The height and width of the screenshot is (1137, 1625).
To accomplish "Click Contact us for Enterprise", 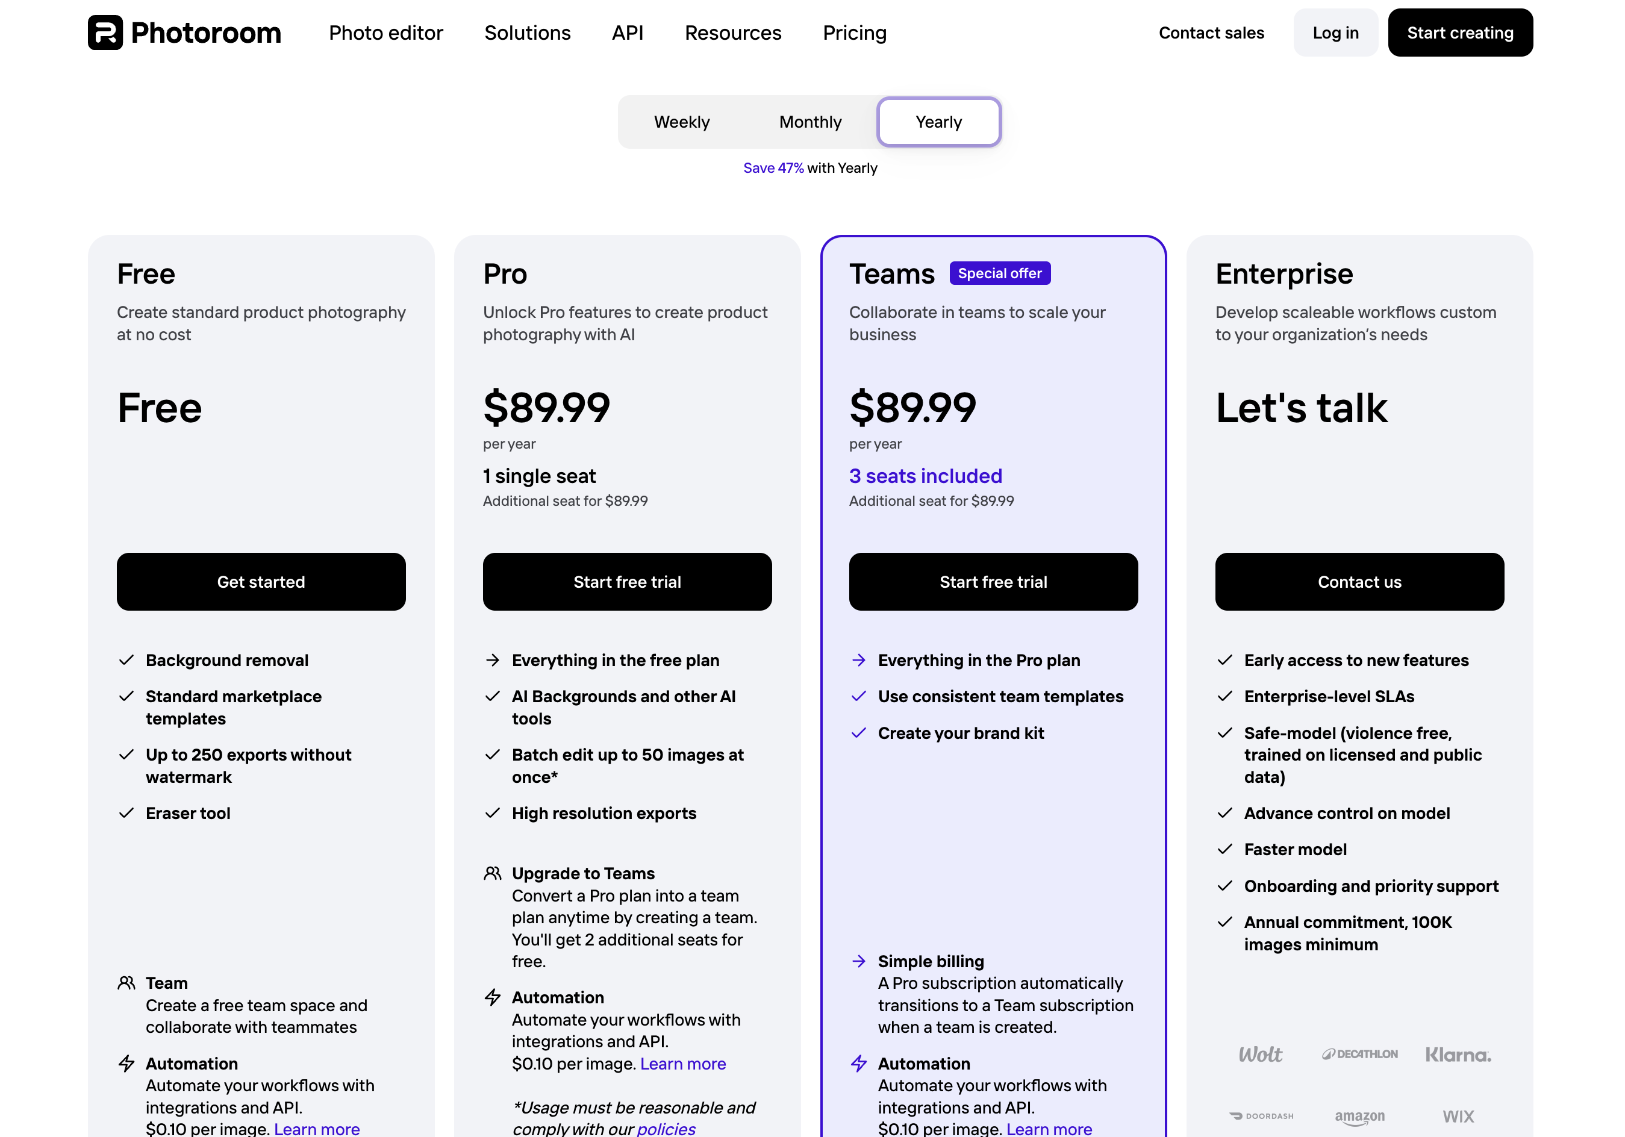I will tap(1359, 582).
